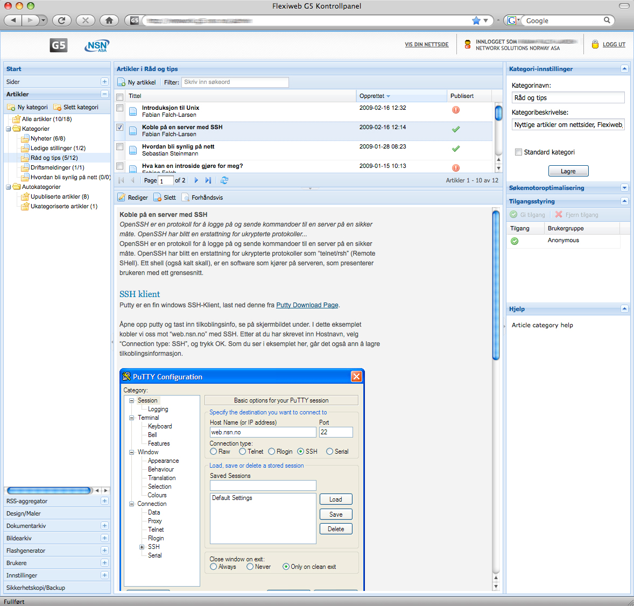Open the Brukere sidebar section
The width and height of the screenshot is (634, 606).
pos(104,563)
